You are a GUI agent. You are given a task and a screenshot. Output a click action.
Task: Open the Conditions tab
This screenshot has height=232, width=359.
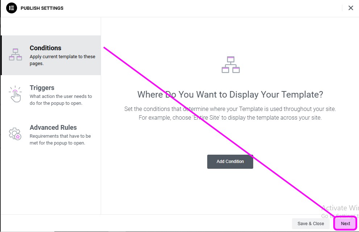(x=51, y=55)
